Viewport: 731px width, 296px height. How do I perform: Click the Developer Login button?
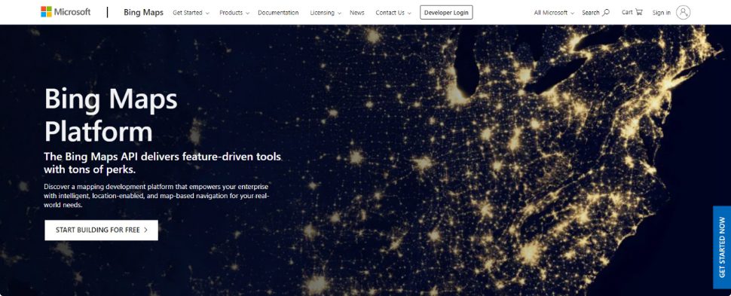(446, 13)
